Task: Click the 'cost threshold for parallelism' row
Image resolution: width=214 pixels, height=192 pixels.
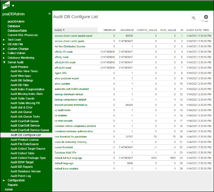Action: tap(133, 137)
